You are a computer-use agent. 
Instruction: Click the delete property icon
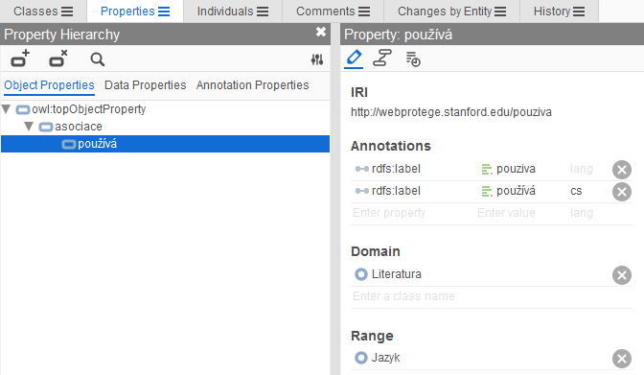coord(57,59)
